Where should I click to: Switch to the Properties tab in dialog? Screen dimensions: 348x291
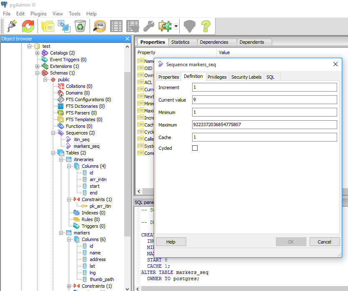(x=169, y=77)
